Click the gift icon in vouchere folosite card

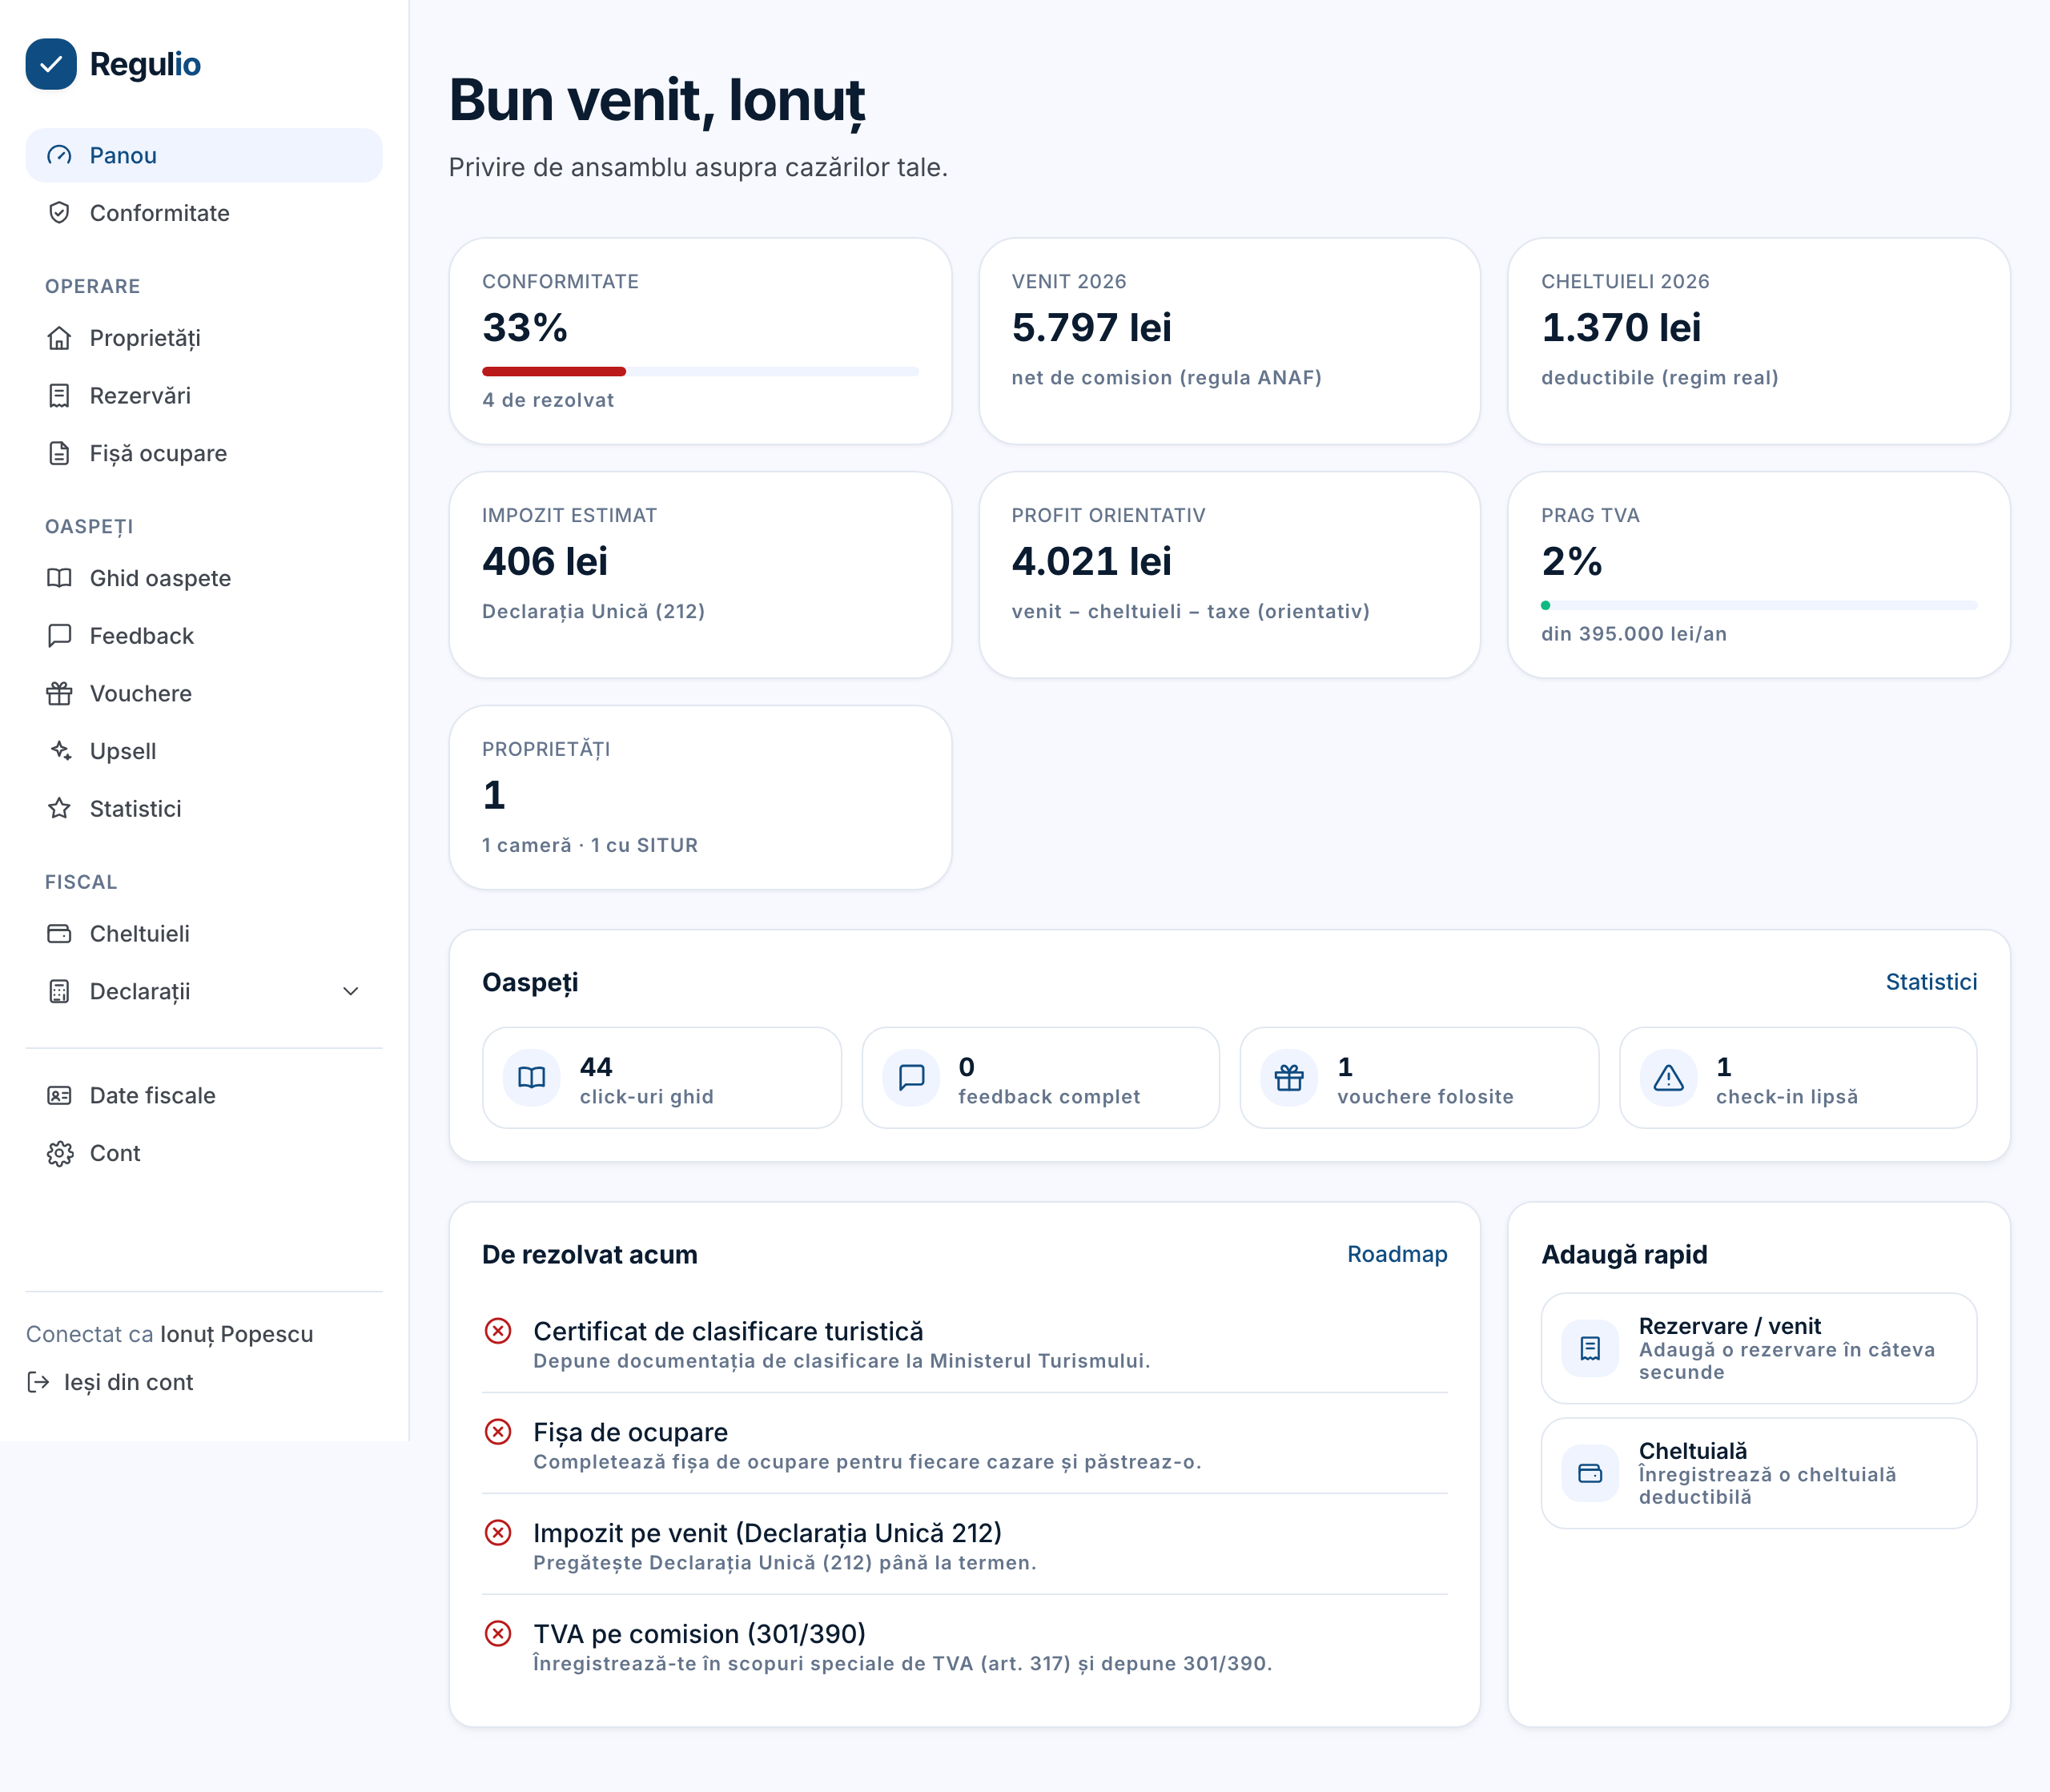1289,1078
